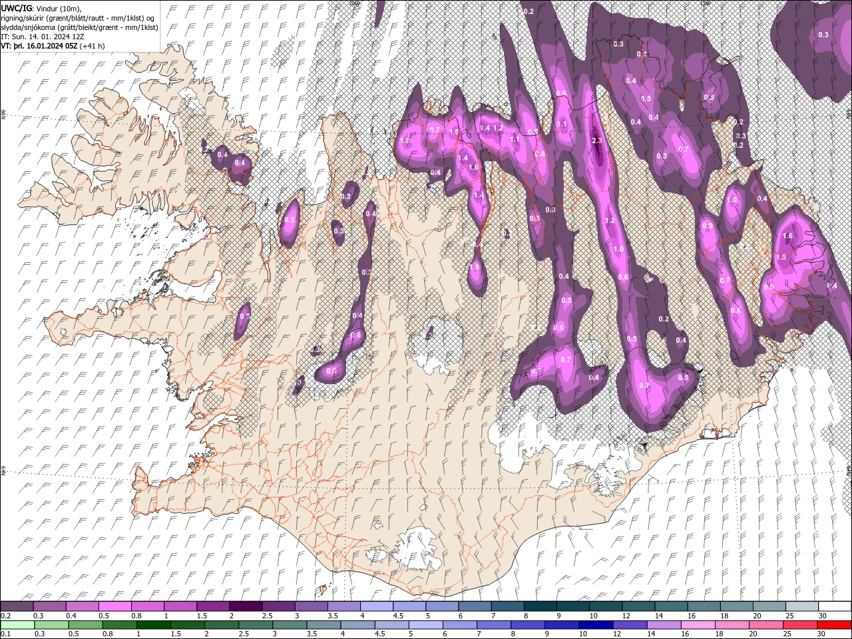Click the '0.2' label in the top legend row
Viewport: 852px width, 639px height.
pyautogui.click(x=5, y=616)
